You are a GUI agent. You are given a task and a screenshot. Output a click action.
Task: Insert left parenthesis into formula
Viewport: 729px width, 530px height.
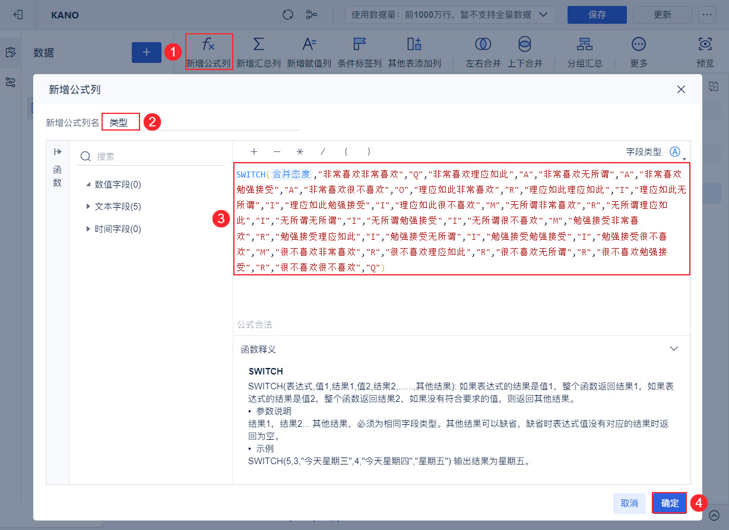346,152
